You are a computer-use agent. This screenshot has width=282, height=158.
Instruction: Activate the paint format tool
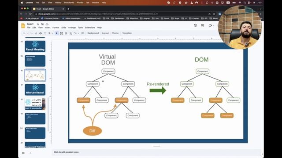click(x=45, y=33)
